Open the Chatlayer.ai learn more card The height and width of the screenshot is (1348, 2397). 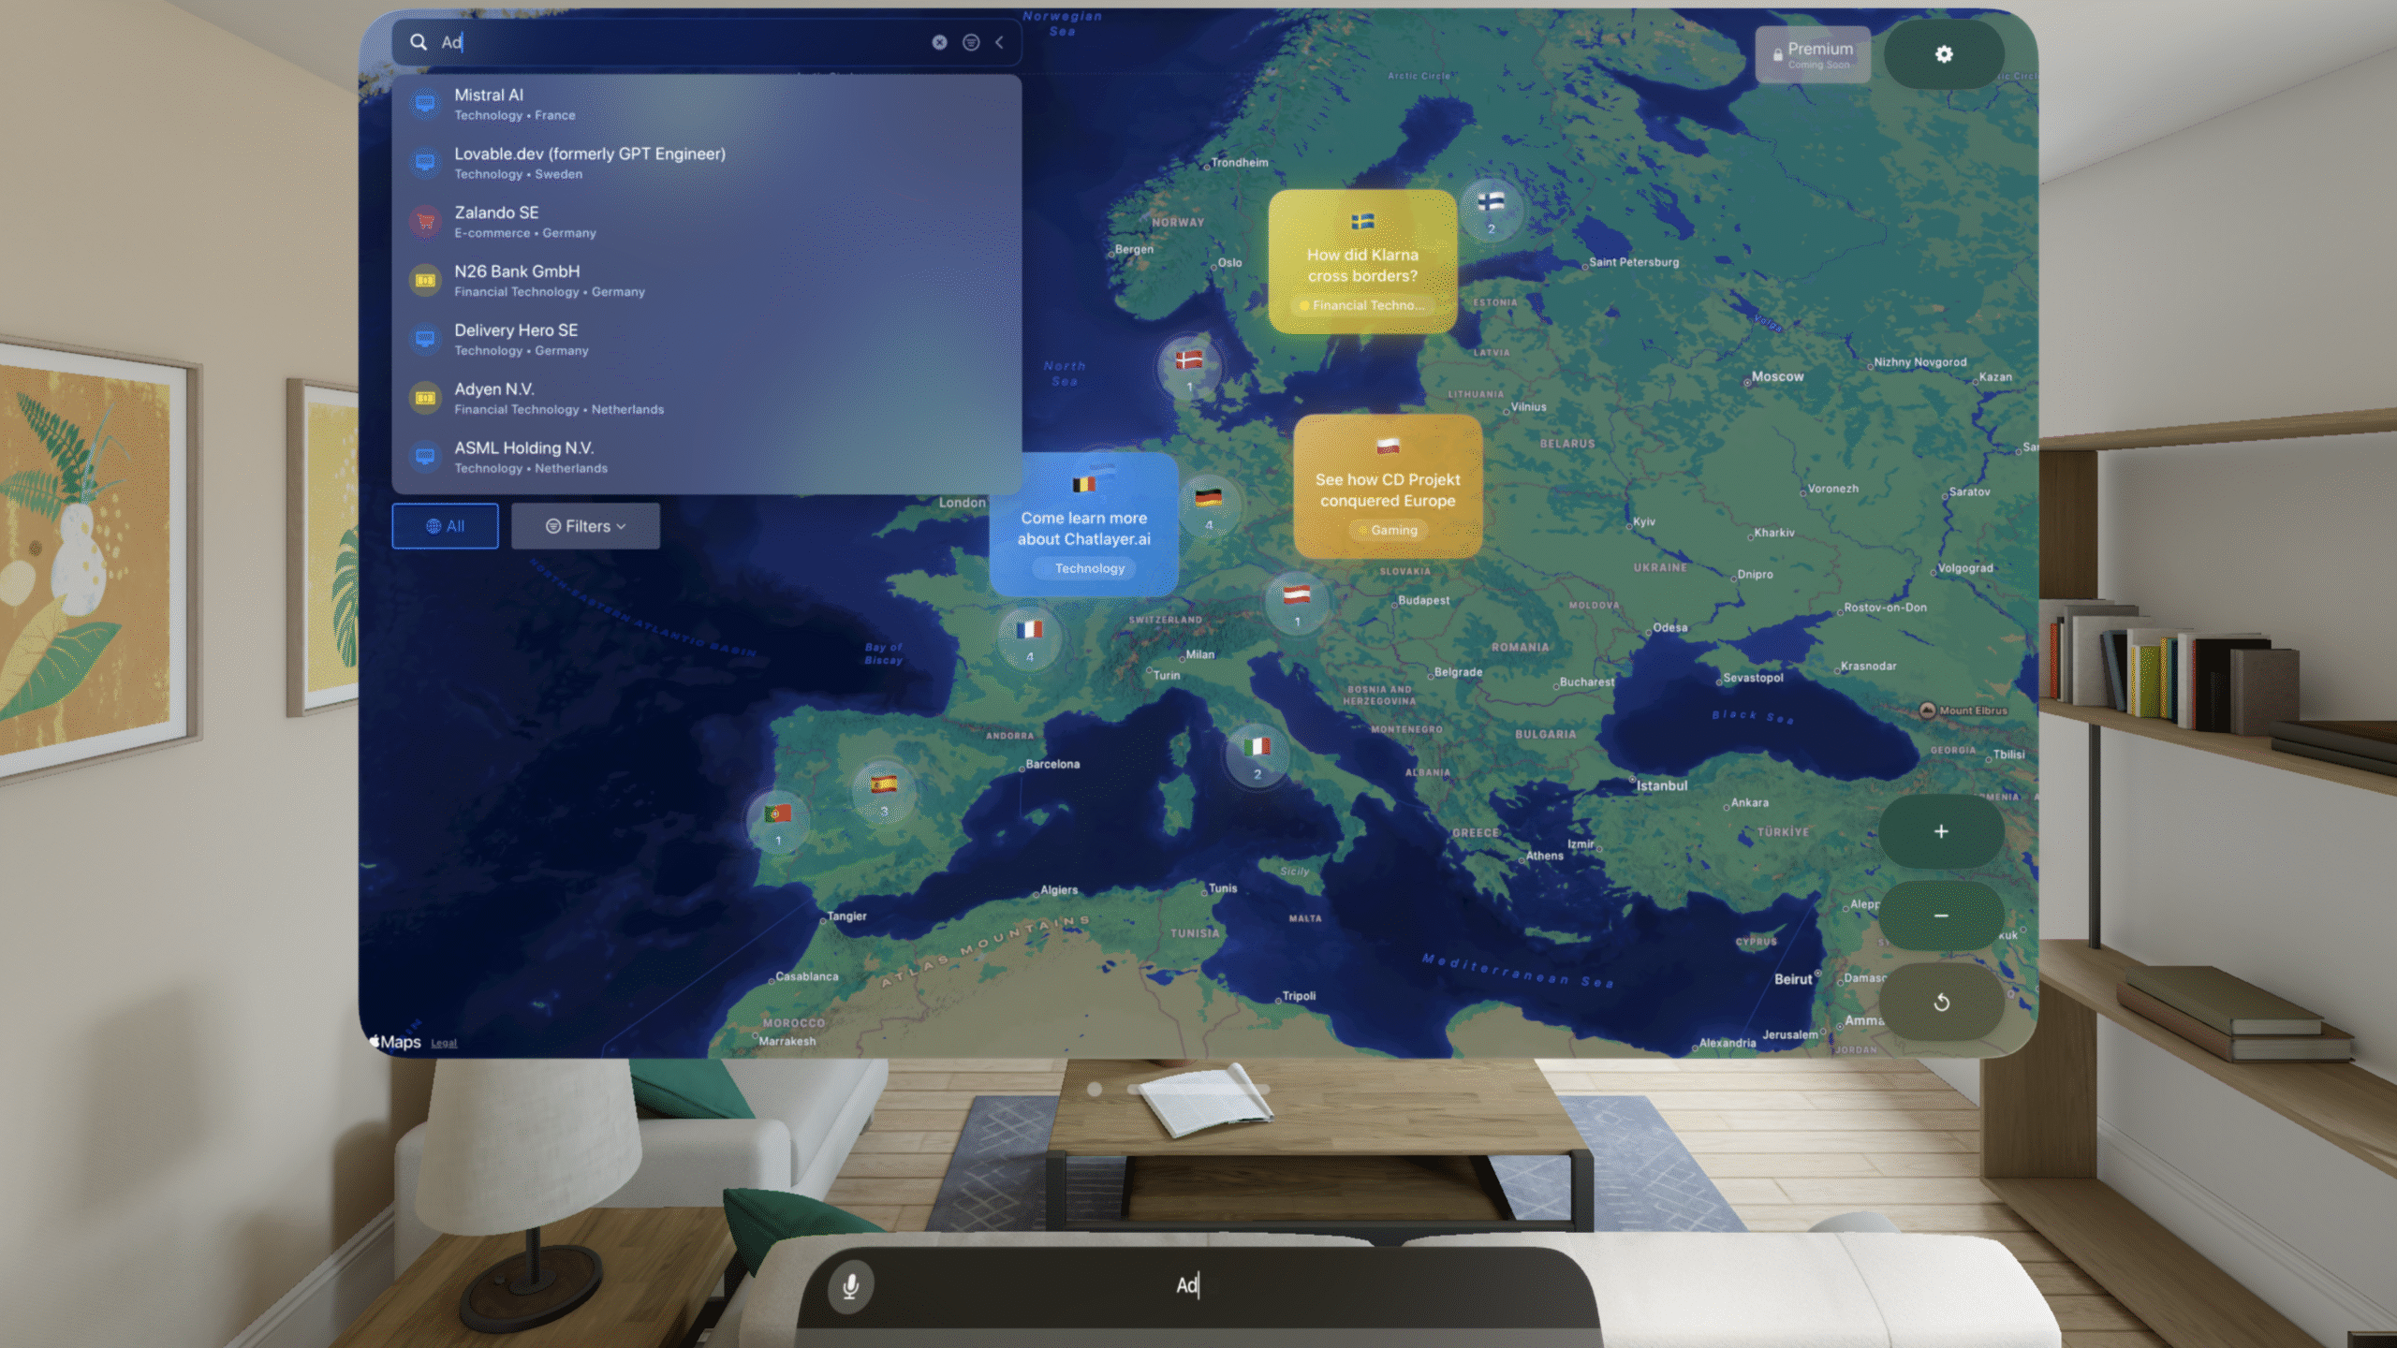(1084, 524)
